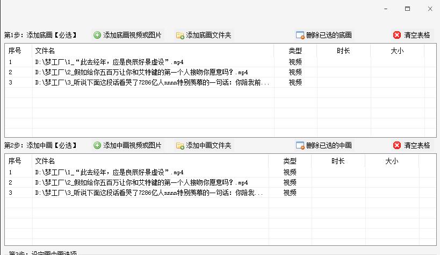
Task: Click 添加底画视频或图片 button label
Action: [x=132, y=35]
